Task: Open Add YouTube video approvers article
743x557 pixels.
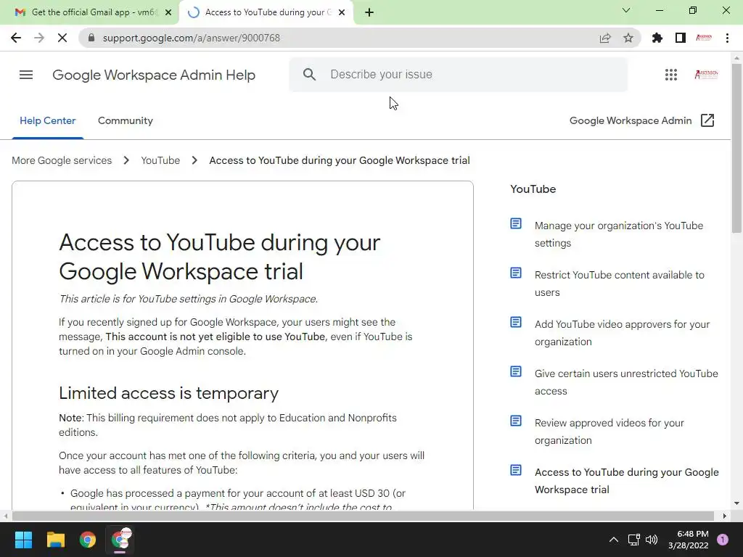Action: 622,332
